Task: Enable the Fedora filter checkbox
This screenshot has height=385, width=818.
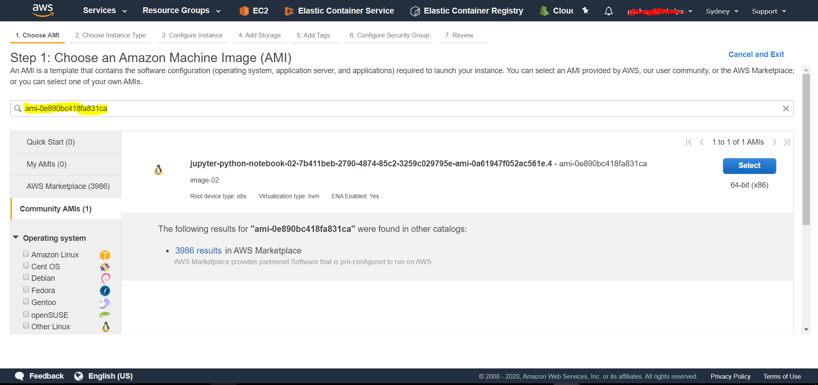Action: [x=26, y=289]
